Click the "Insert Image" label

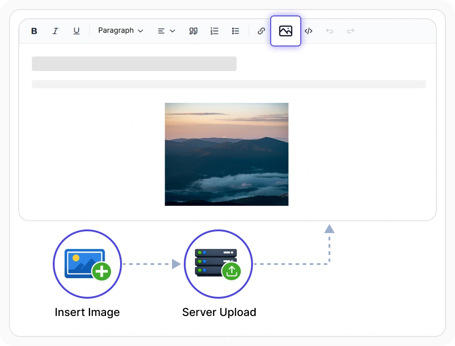(x=87, y=312)
